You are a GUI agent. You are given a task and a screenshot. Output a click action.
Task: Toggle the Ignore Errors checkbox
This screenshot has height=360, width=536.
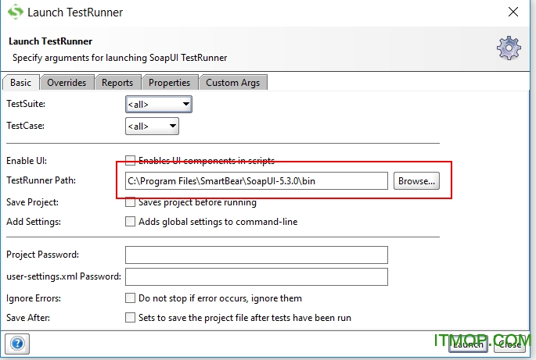(x=130, y=298)
